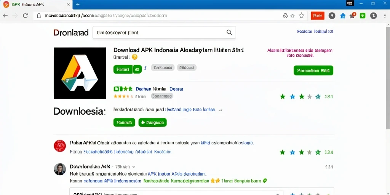This screenshot has height=195, width=390.
Task: Bookmark this page with the outlined star
Action: [302, 16]
